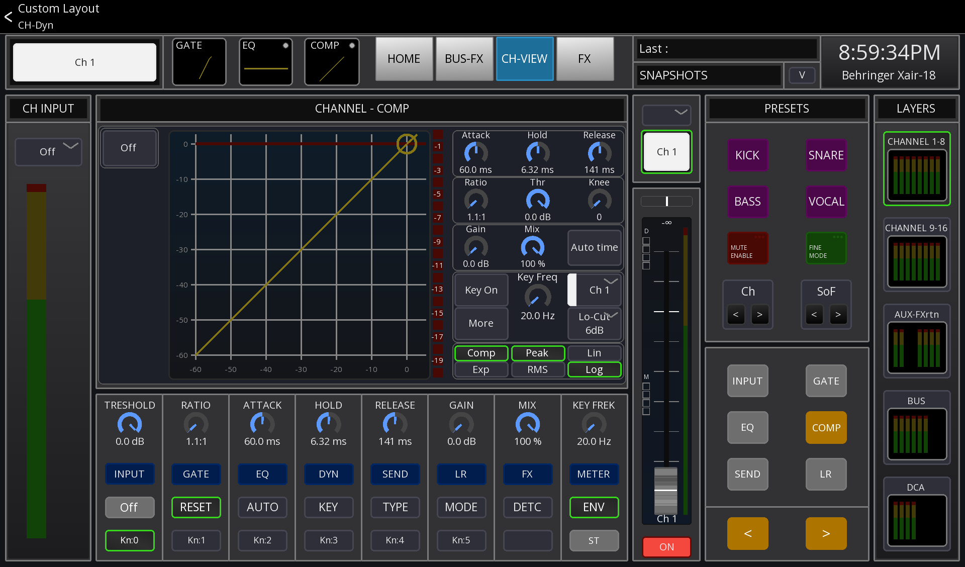Toggle the red ON mute button
Screen dimensions: 965x567
(666, 547)
